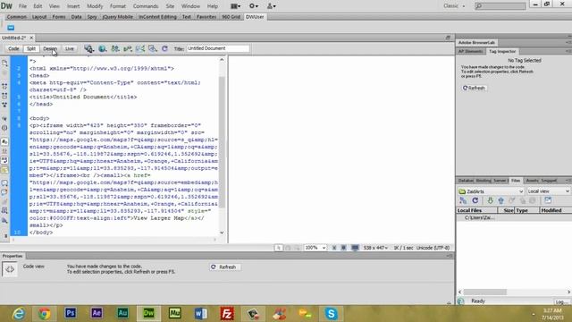Open the Site management icon dropdown

point(272,6)
